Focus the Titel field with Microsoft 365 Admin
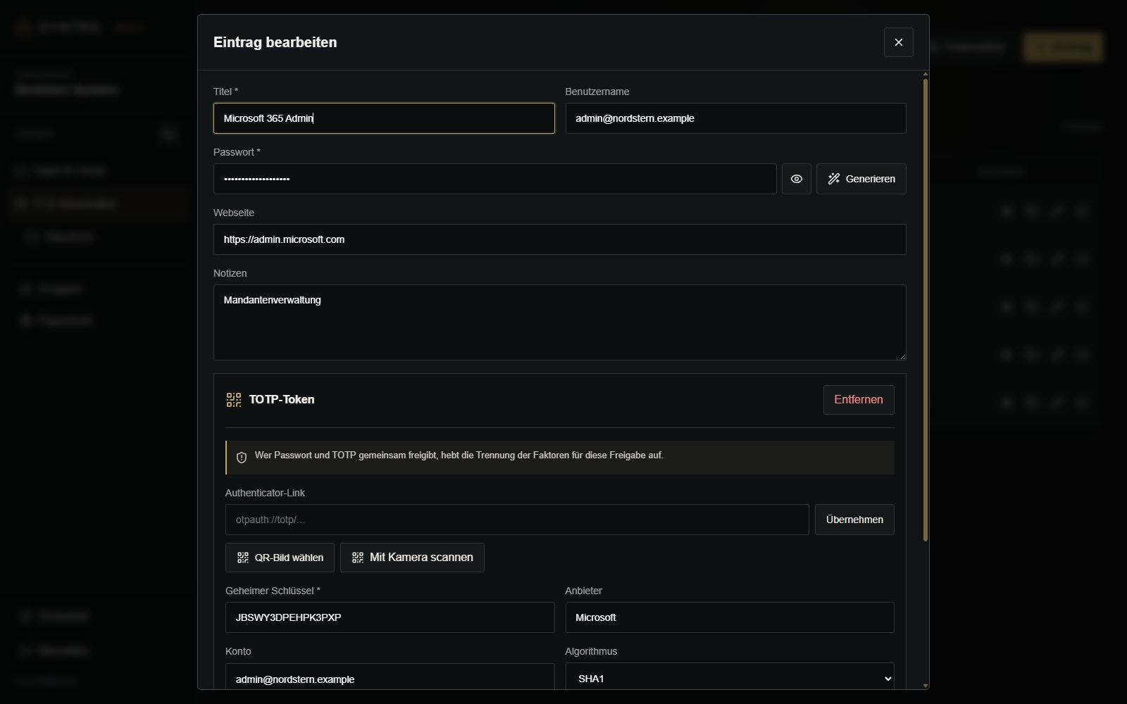This screenshot has height=704, width=1127. (384, 118)
